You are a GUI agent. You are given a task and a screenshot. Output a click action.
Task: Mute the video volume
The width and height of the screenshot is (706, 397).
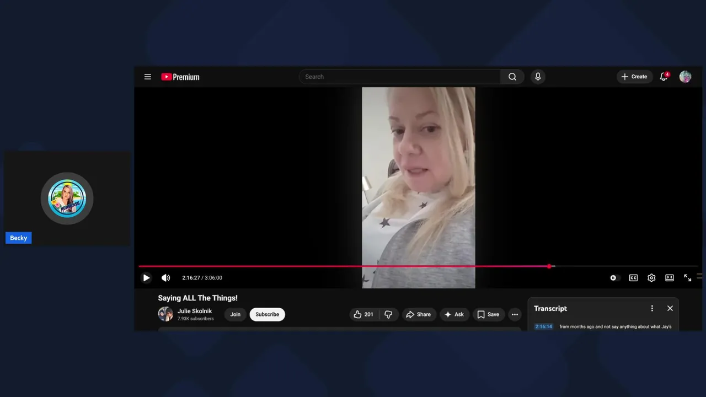pyautogui.click(x=165, y=278)
